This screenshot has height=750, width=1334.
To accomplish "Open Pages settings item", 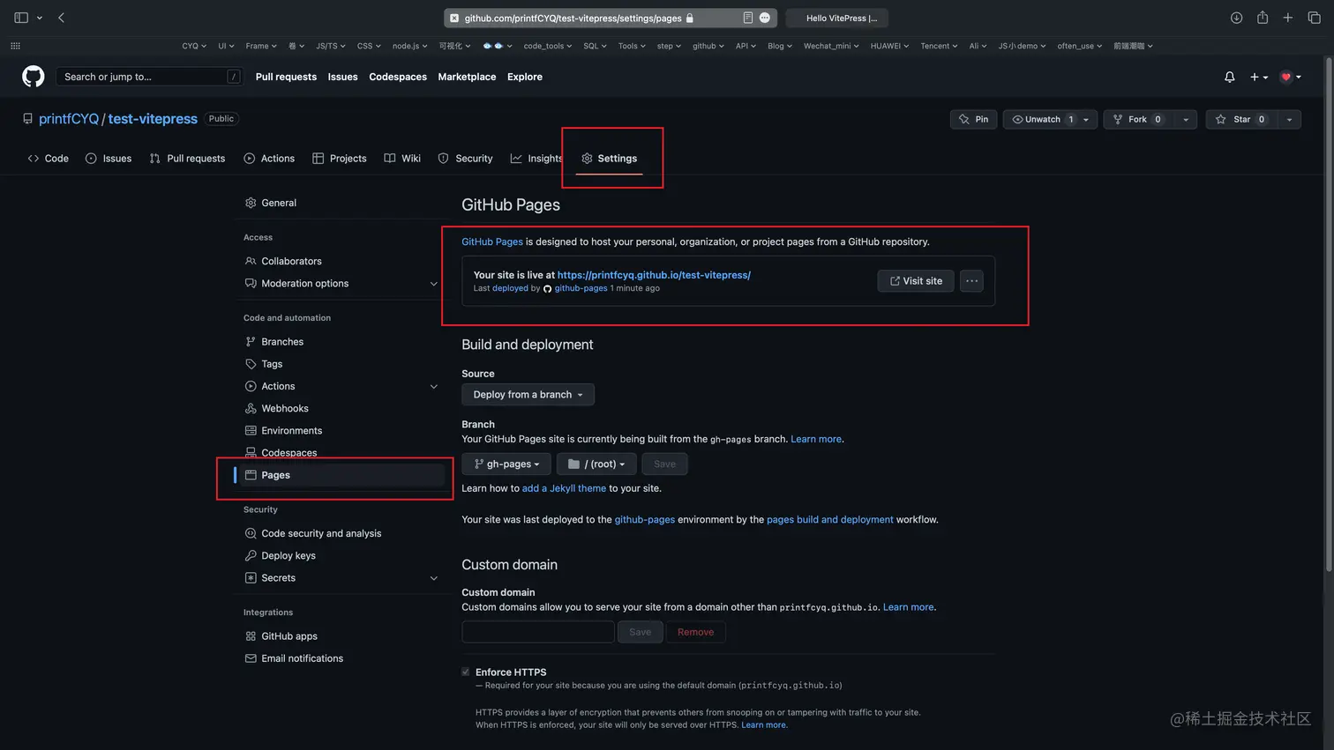I will coord(341,475).
